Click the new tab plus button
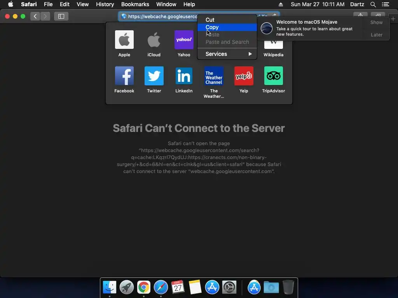The image size is (398, 298). tap(393, 19)
